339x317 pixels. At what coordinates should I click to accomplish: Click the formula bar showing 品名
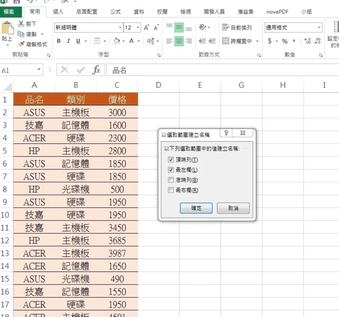pos(223,70)
